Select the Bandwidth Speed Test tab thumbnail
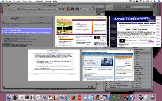This screenshot has width=162, height=101. (x=108, y=65)
